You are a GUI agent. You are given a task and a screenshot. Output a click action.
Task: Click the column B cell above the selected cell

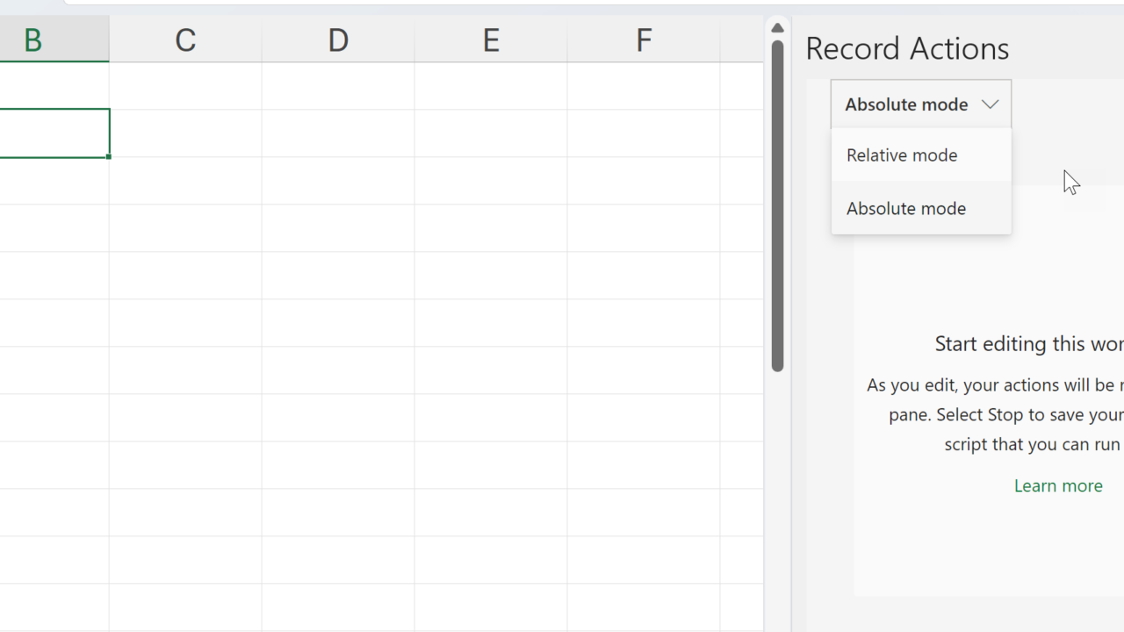(53, 86)
